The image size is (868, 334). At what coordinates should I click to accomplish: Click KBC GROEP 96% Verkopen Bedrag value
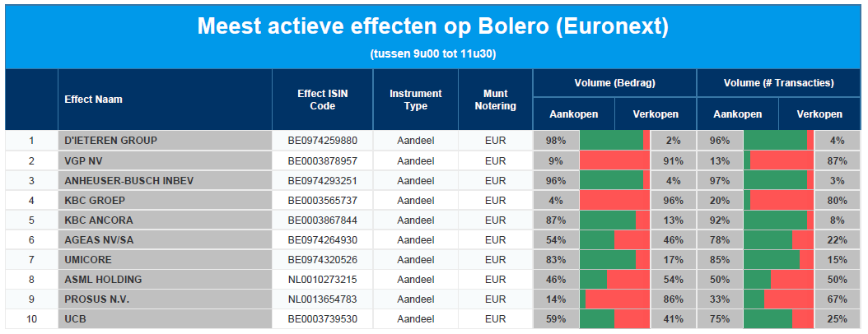673,201
